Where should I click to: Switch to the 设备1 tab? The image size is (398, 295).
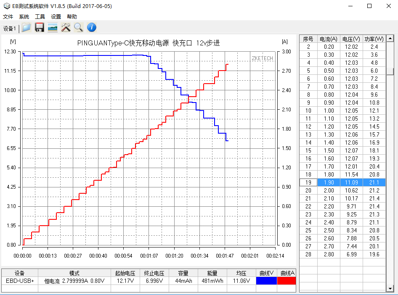click(10, 29)
